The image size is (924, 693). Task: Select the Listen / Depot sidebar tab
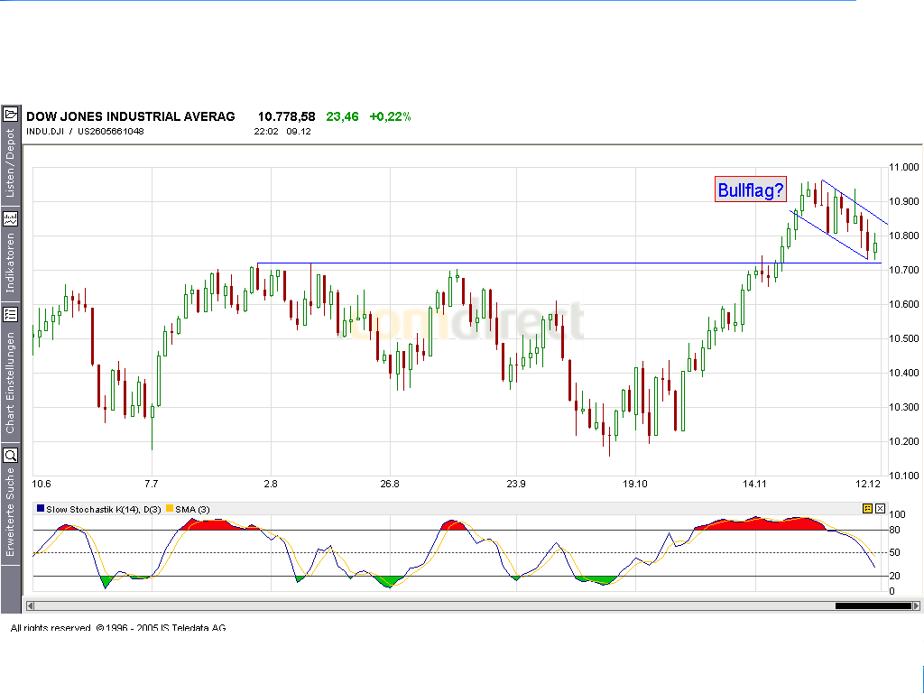10,162
